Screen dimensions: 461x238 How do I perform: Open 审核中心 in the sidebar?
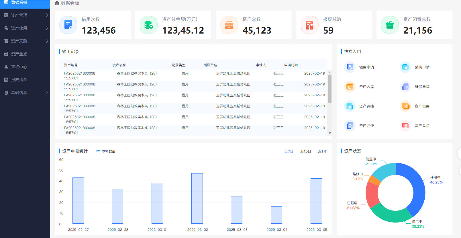coord(25,67)
